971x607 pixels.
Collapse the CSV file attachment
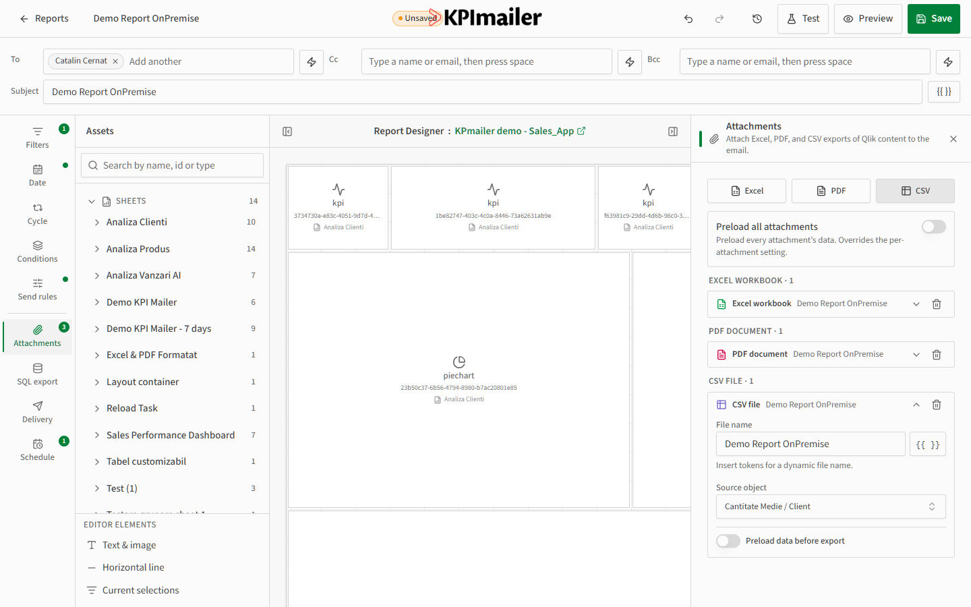click(x=916, y=405)
